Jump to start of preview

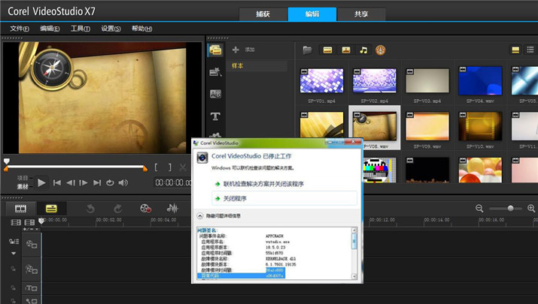coord(57,183)
